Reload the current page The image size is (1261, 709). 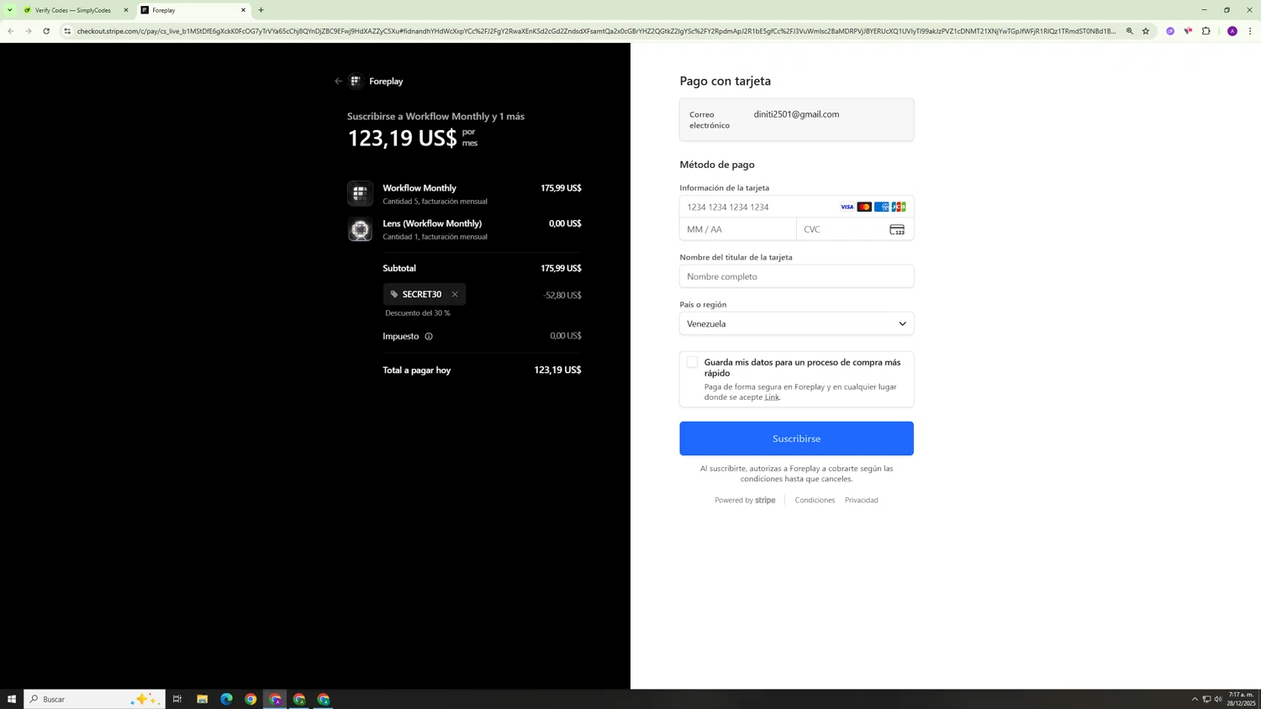[x=46, y=31]
